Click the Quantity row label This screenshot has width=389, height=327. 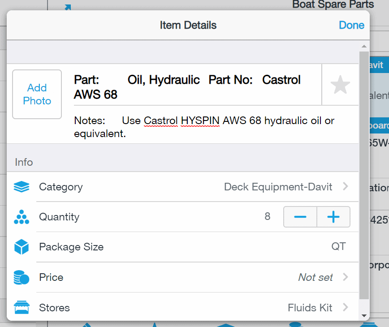tap(59, 217)
